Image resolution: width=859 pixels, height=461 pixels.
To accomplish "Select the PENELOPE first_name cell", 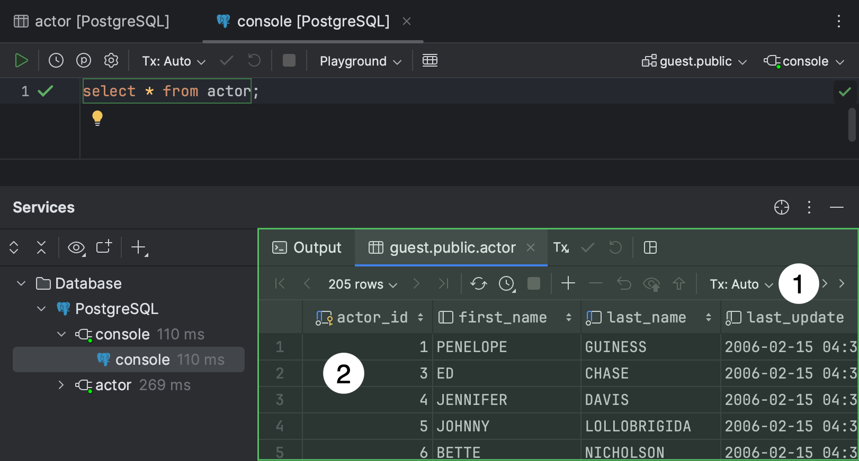I will coord(506,347).
